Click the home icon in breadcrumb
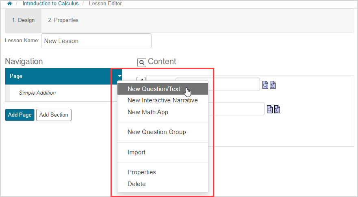This screenshot has height=197, width=358. [x=10, y=4]
